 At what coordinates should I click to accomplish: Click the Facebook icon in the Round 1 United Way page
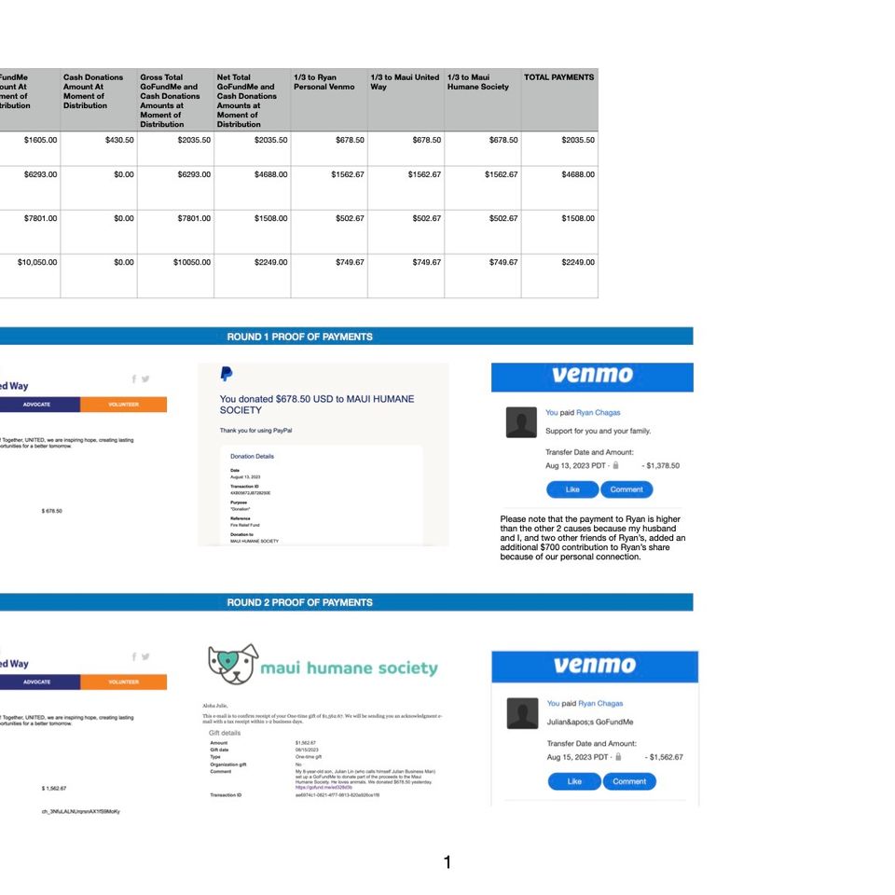pyautogui.click(x=133, y=379)
